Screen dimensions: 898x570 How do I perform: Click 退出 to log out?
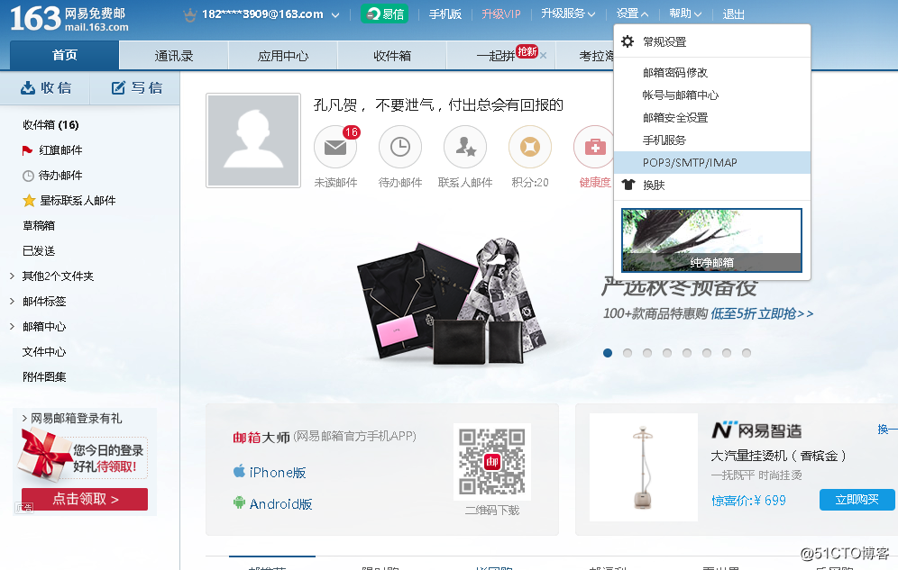733,14
